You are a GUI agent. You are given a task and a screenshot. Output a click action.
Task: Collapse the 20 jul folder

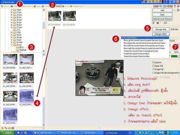[x=12, y=45]
